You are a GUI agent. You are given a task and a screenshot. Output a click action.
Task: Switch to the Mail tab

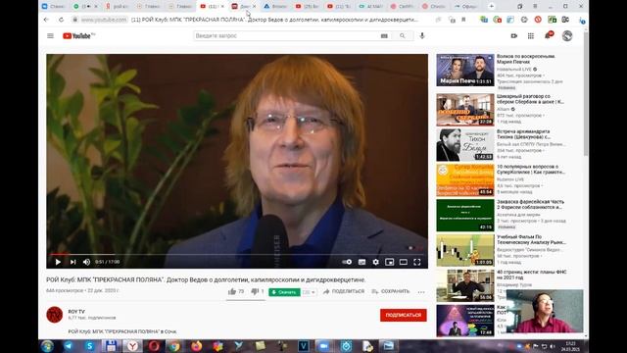[x=371, y=7]
